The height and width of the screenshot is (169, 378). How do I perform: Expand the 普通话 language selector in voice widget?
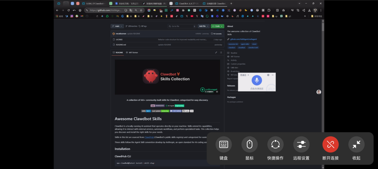coord(244,75)
